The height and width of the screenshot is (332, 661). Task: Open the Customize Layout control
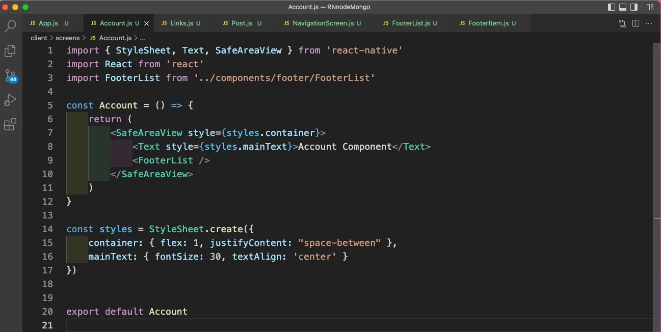click(x=649, y=7)
